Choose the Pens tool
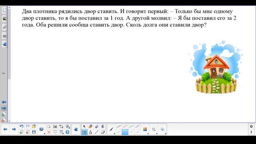Image resolution: width=256 pixels, height=144 pixels. pyautogui.click(x=84, y=132)
